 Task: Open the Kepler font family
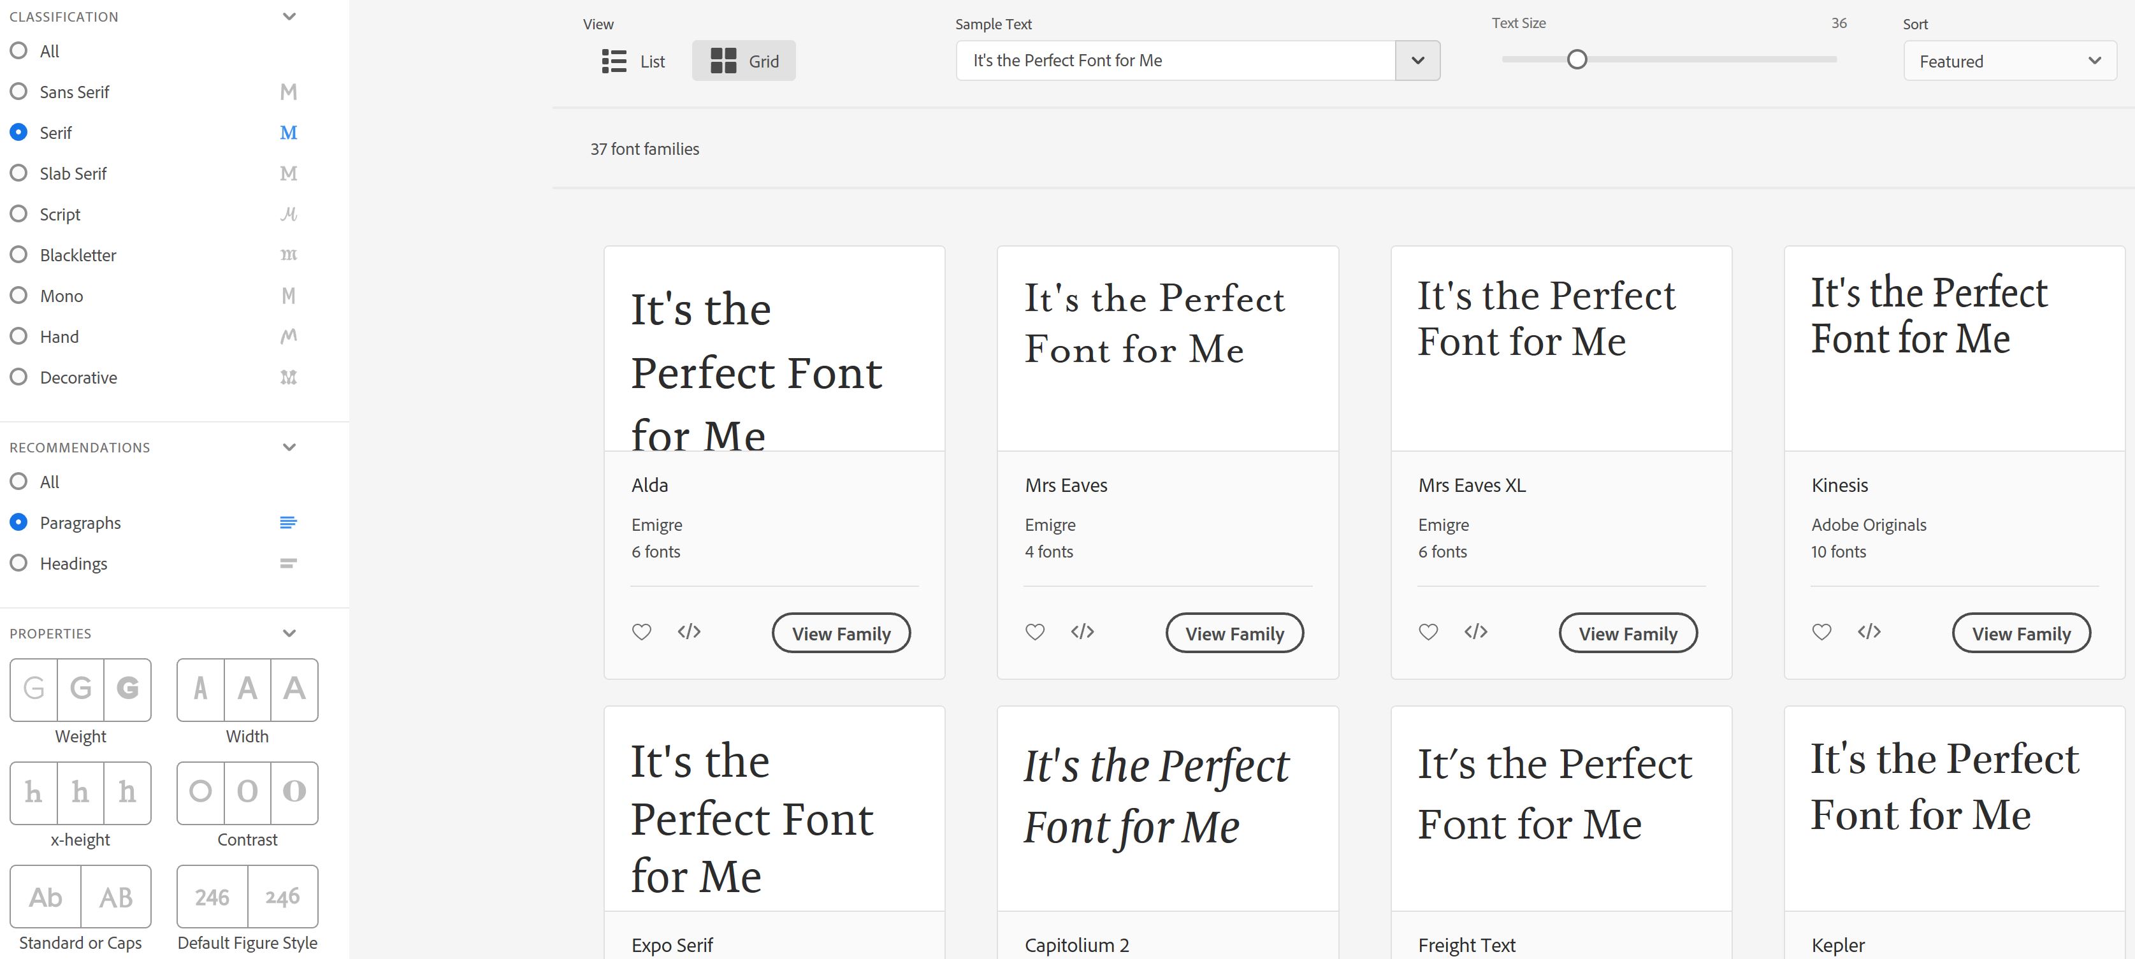pyautogui.click(x=1837, y=945)
